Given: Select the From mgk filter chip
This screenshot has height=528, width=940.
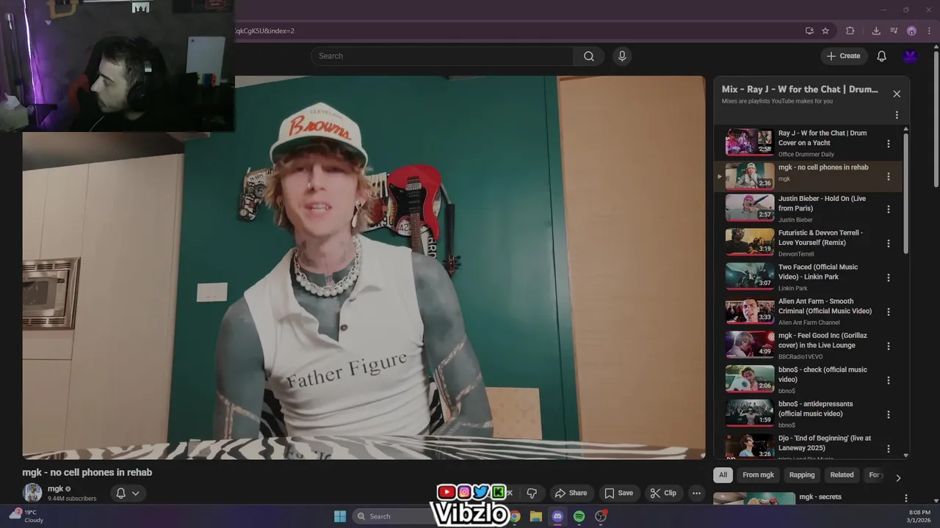Looking at the screenshot, I should (758, 475).
